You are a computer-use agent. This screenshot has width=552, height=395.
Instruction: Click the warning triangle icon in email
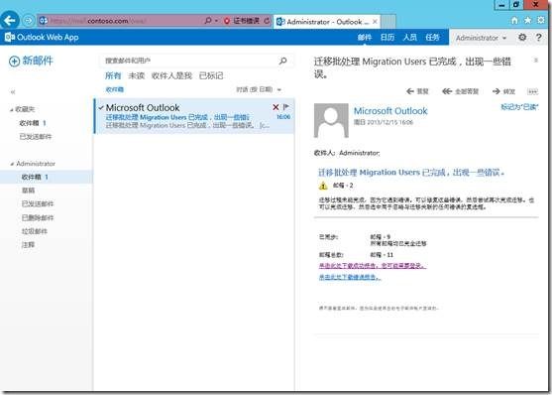click(x=323, y=186)
